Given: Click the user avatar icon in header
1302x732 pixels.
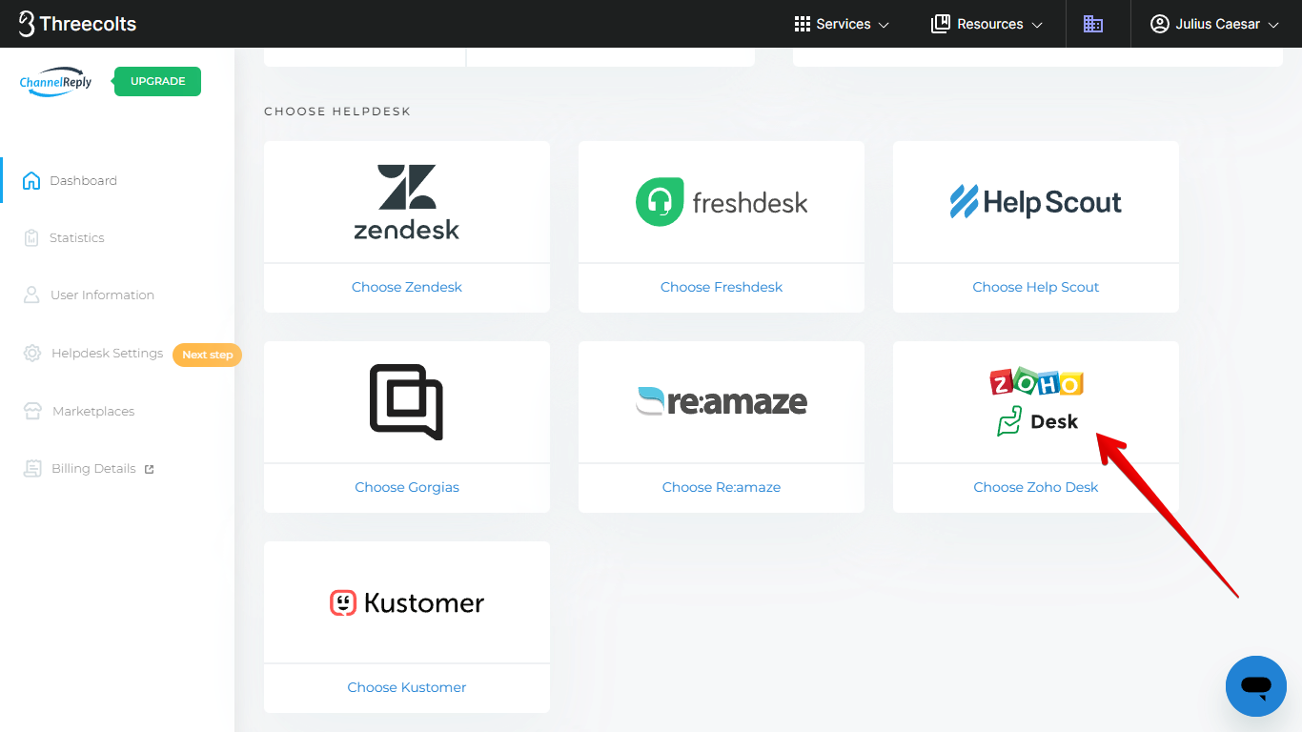Looking at the screenshot, I should click(x=1159, y=24).
